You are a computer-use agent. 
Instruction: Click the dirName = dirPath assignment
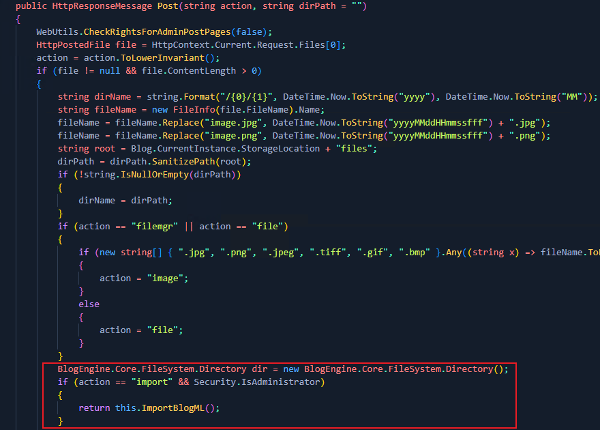point(125,200)
